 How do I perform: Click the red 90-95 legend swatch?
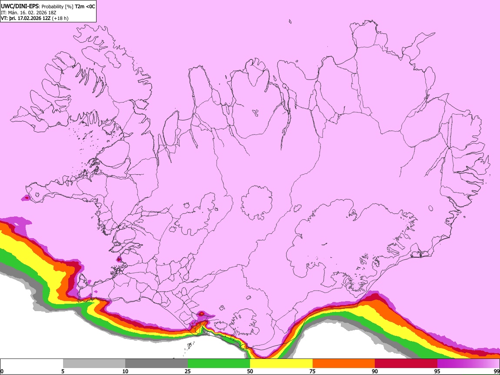[406, 364]
